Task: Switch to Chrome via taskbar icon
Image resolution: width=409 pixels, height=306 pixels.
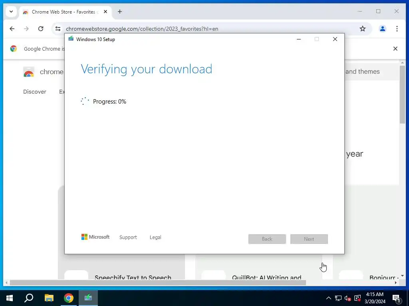Action: [x=69, y=298]
